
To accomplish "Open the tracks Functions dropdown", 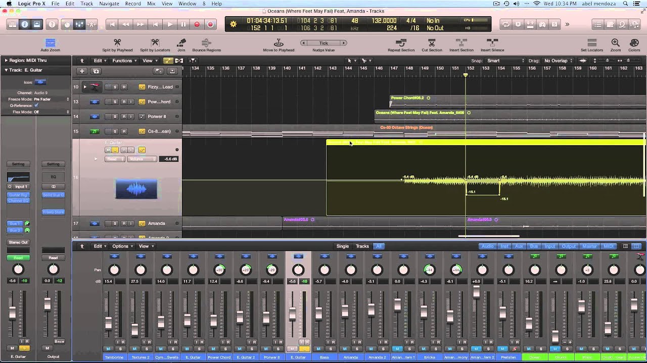I will point(124,60).
